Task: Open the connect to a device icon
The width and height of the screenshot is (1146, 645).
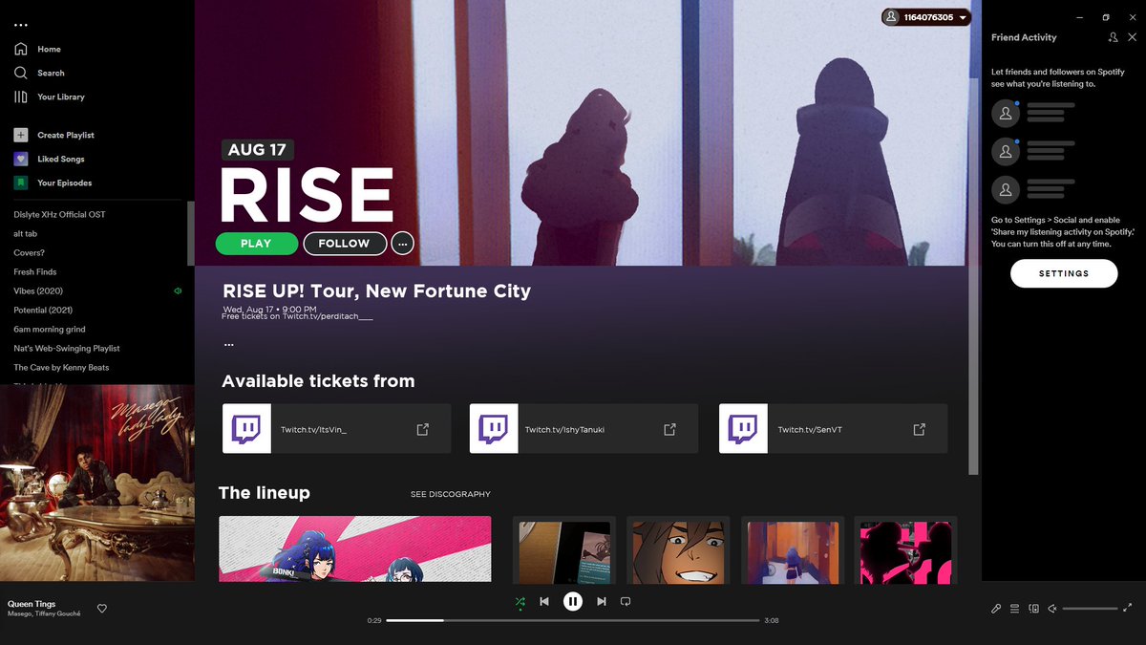Action: (1034, 609)
